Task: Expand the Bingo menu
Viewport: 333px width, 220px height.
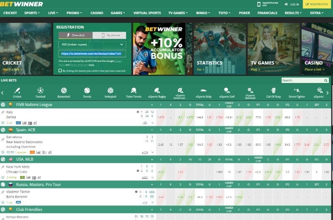Action: point(203,13)
